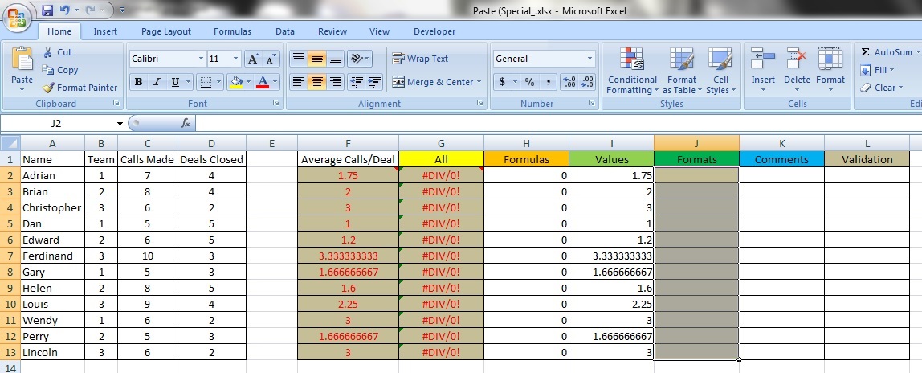Toggle Wrap Text for the selection
Viewport: 922px width, 373px height.
click(420, 59)
